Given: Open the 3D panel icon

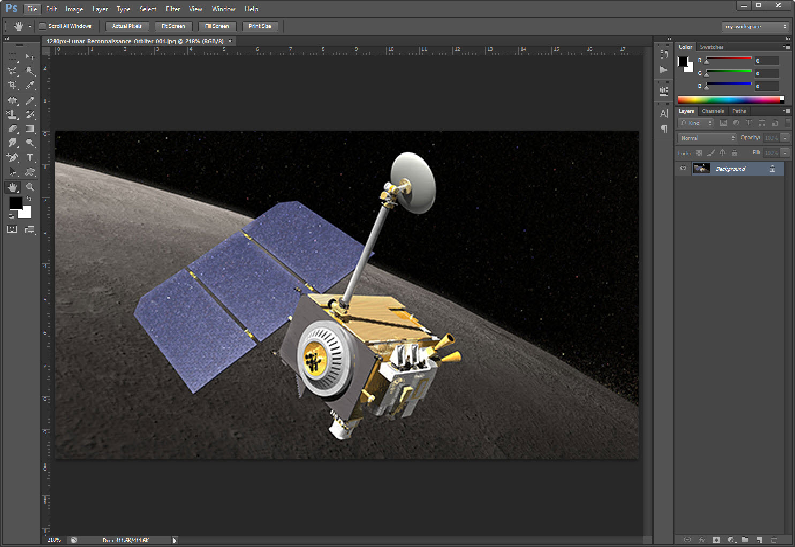Looking at the screenshot, I should pyautogui.click(x=664, y=91).
